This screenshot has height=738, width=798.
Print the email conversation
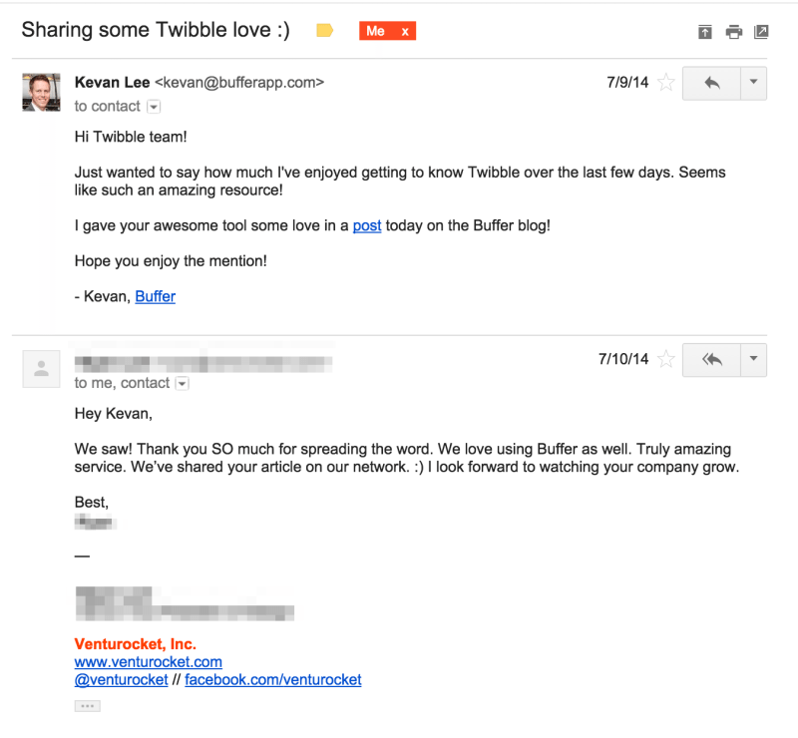pos(733,31)
